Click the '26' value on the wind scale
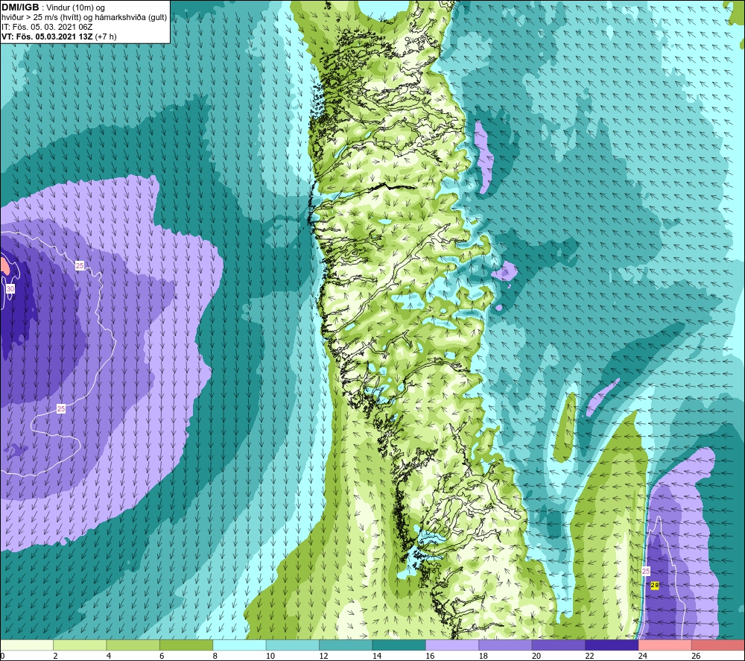 (696, 656)
